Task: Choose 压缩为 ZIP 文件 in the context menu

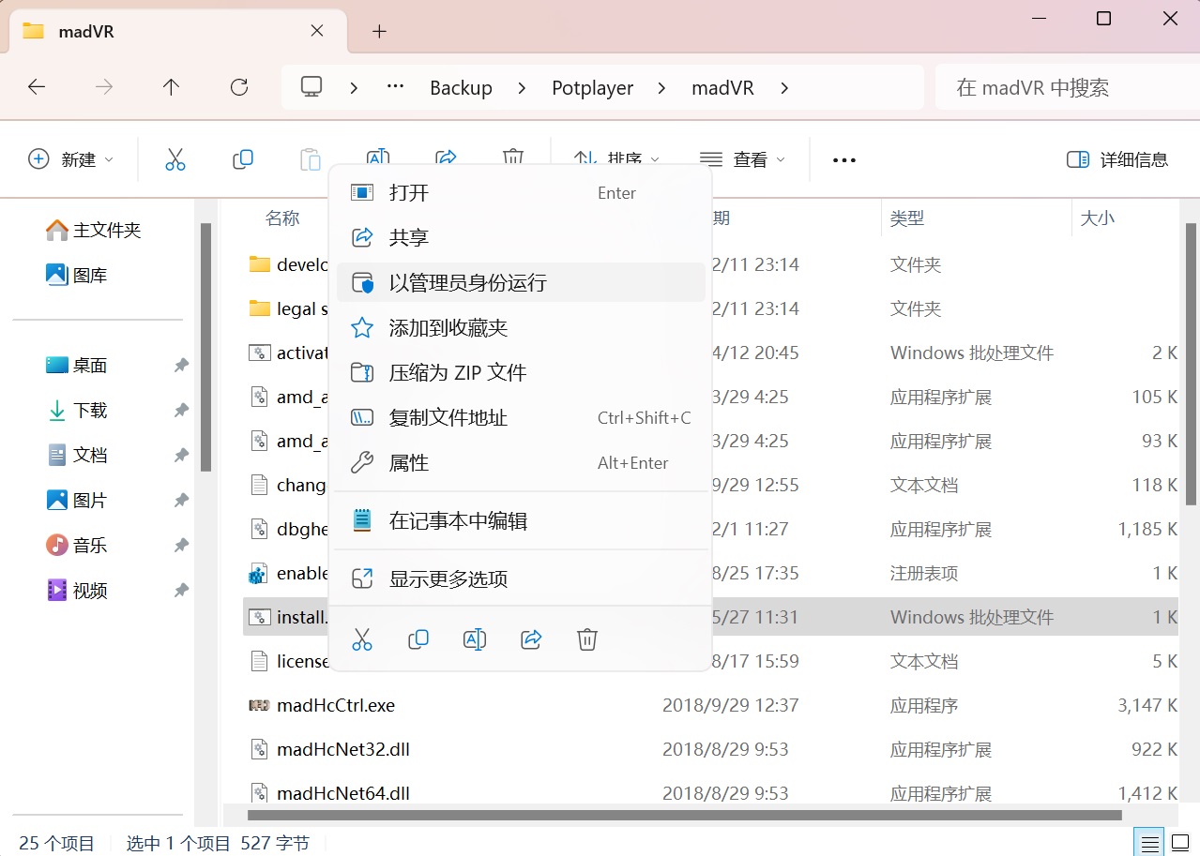Action: (x=521, y=372)
